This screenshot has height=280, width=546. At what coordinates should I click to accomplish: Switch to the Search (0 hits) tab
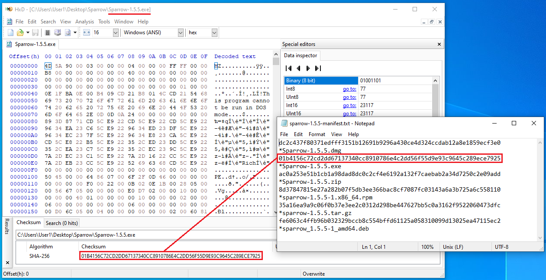coord(62,223)
